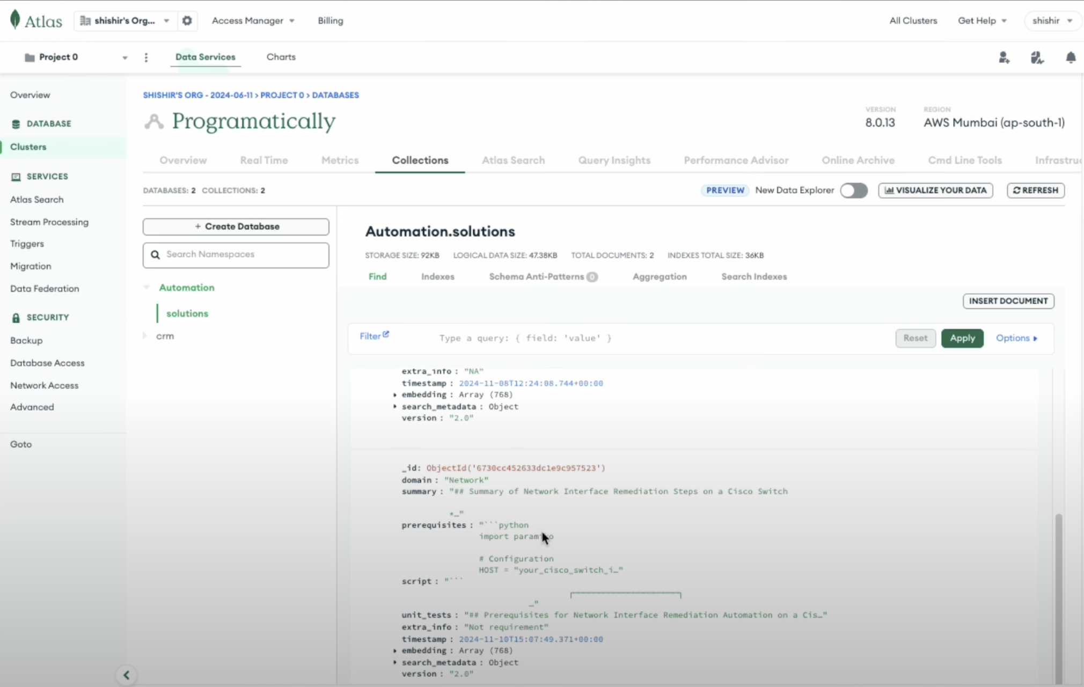Open the project three-dot options menu
1084x687 pixels.
point(146,57)
